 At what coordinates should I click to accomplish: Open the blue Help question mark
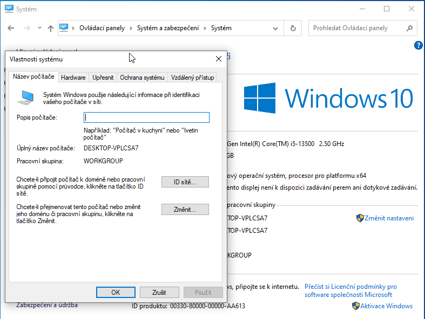click(417, 45)
